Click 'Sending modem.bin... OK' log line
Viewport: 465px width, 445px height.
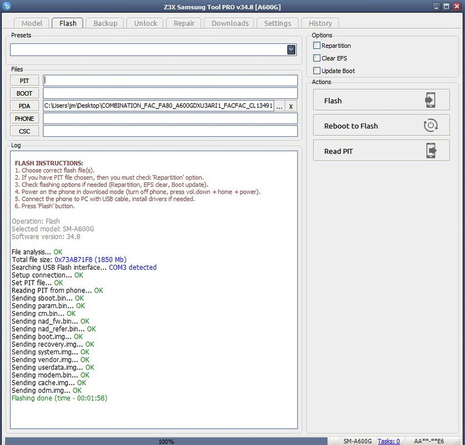tap(51, 375)
